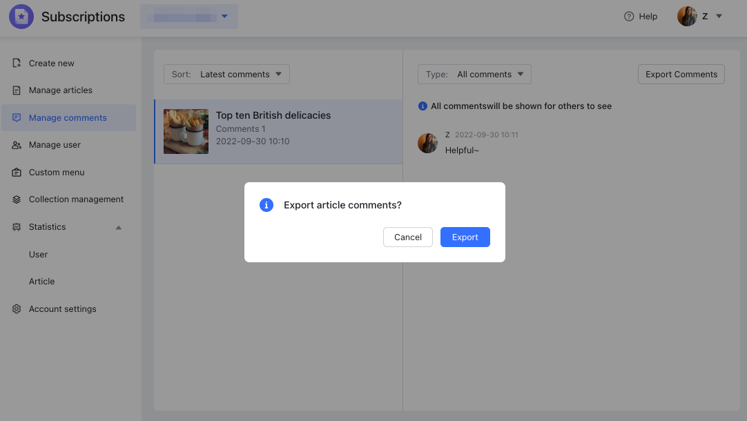Click the Custom menu icon

tap(17, 173)
